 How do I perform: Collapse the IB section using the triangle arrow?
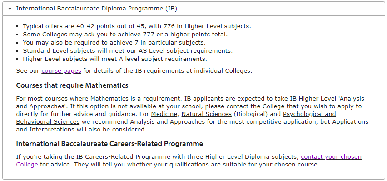(10, 9)
